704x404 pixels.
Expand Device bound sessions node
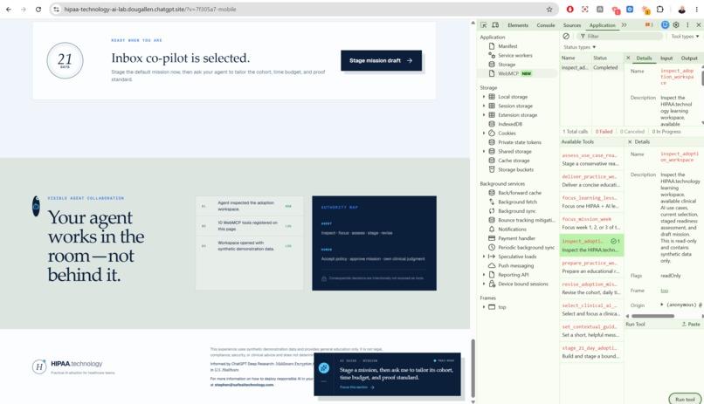point(484,284)
